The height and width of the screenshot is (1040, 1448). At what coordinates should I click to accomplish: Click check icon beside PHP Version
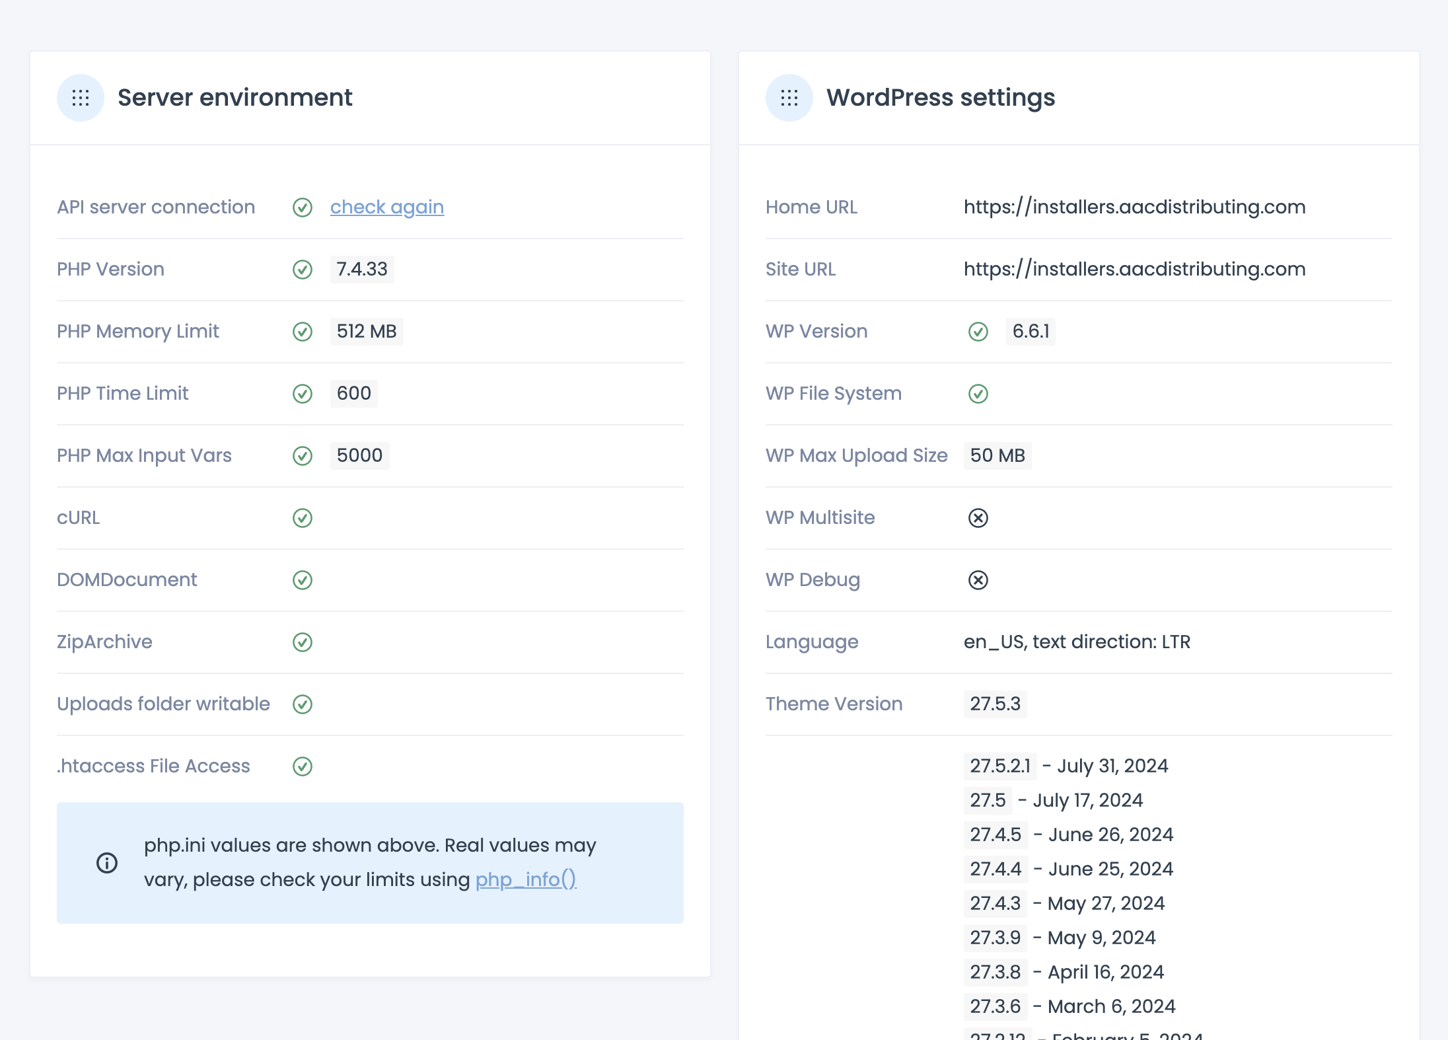click(x=303, y=270)
